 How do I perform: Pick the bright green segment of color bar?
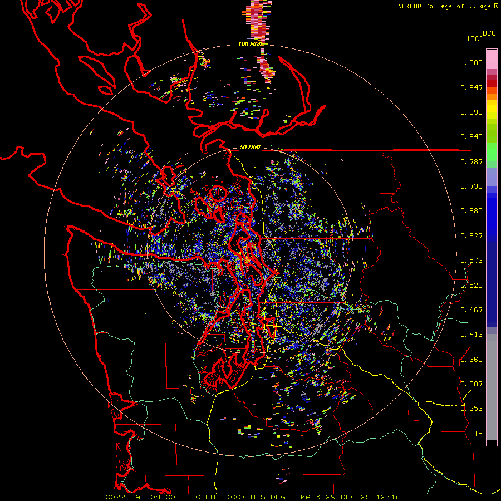[492, 152]
